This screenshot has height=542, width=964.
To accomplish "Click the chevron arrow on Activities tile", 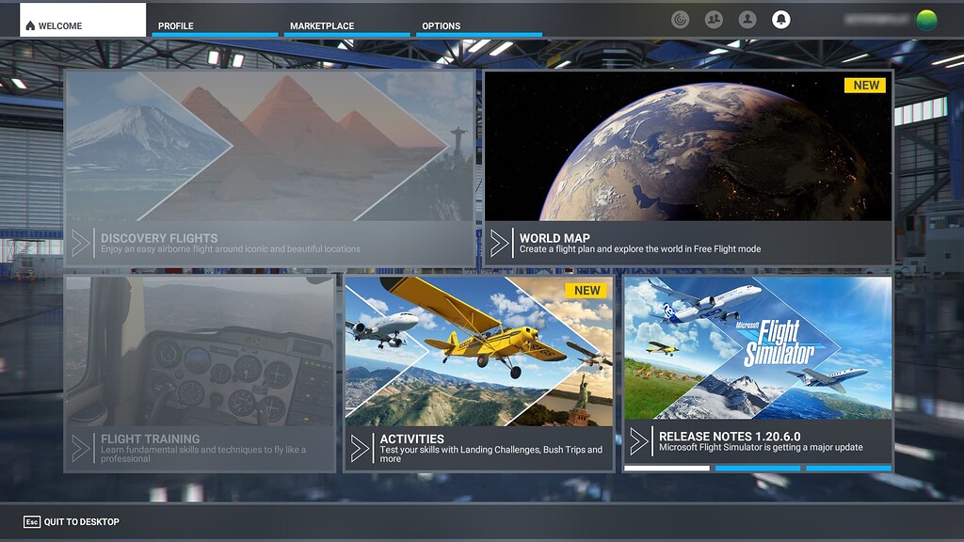I will tap(361, 447).
